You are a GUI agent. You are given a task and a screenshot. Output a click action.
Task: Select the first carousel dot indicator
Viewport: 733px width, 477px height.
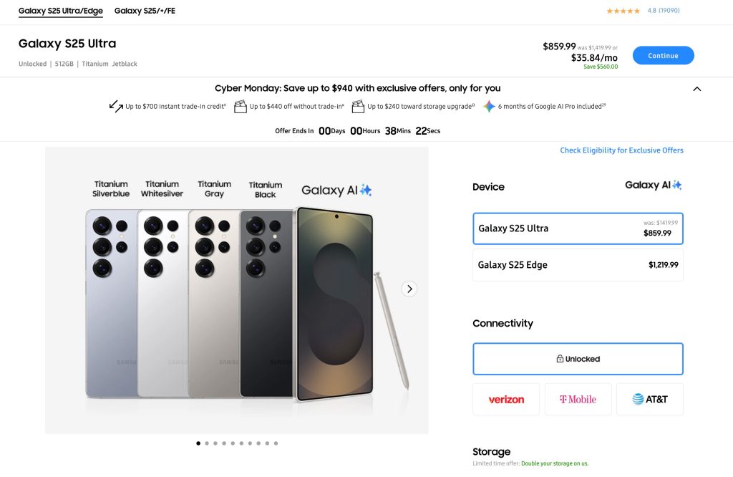coord(198,443)
